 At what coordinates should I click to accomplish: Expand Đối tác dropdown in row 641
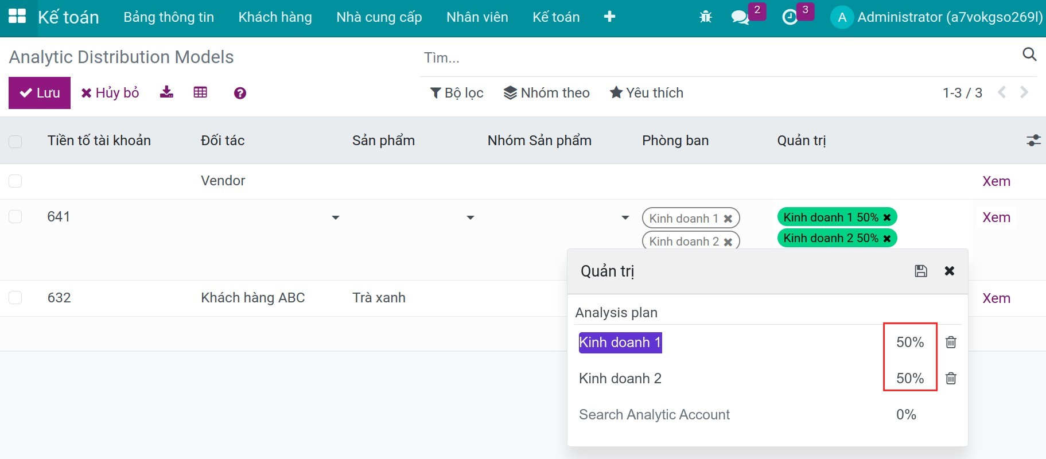click(x=336, y=217)
